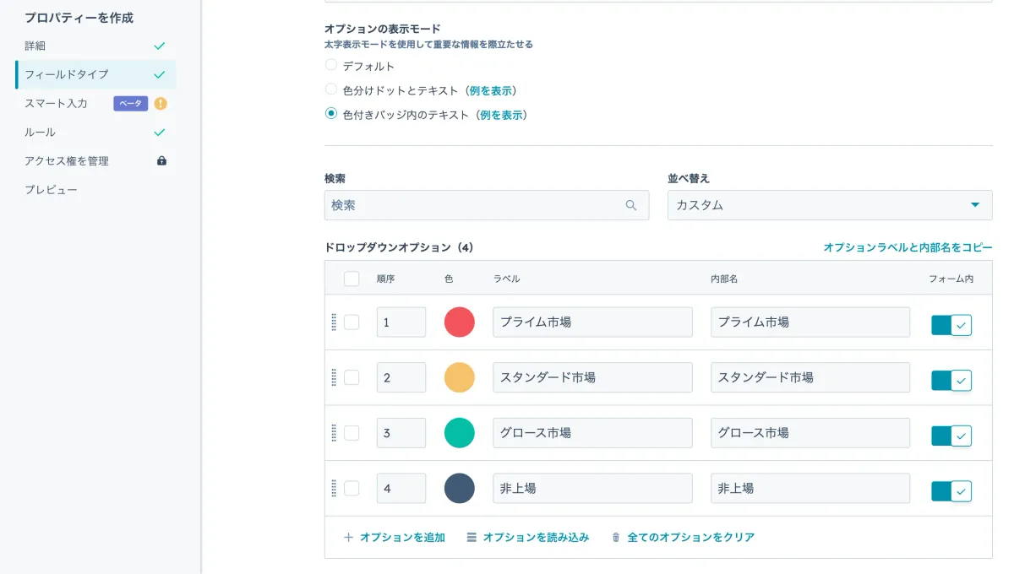
Task: Click the green checkmark beside 詳細
Action: tap(161, 46)
